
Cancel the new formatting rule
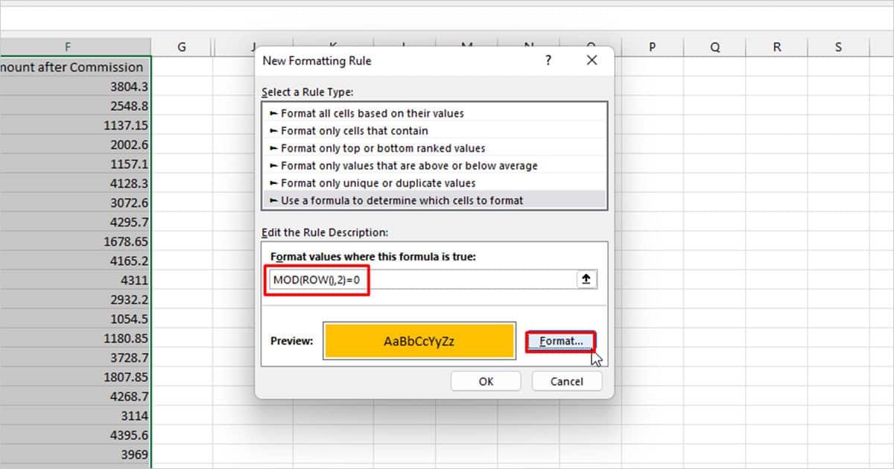coord(566,380)
